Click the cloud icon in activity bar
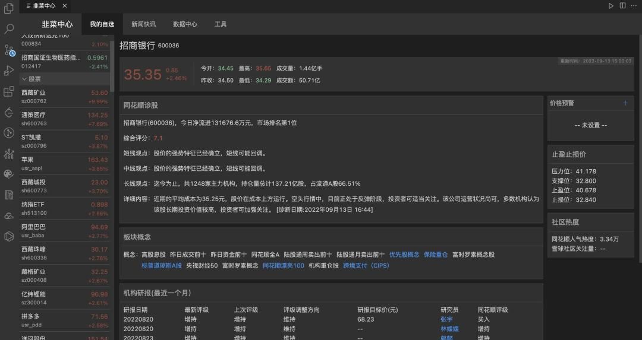Viewport: 642px width, 340px height. tap(8, 216)
